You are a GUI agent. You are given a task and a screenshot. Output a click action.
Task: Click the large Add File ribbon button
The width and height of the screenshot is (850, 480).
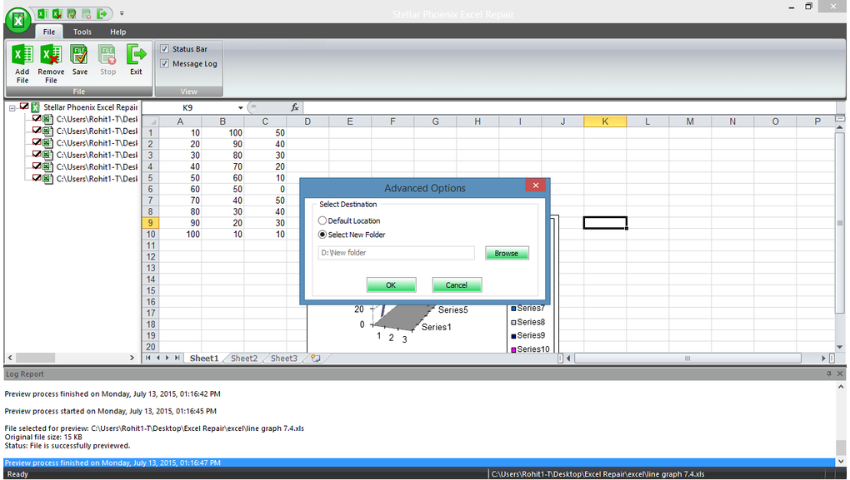click(x=22, y=64)
